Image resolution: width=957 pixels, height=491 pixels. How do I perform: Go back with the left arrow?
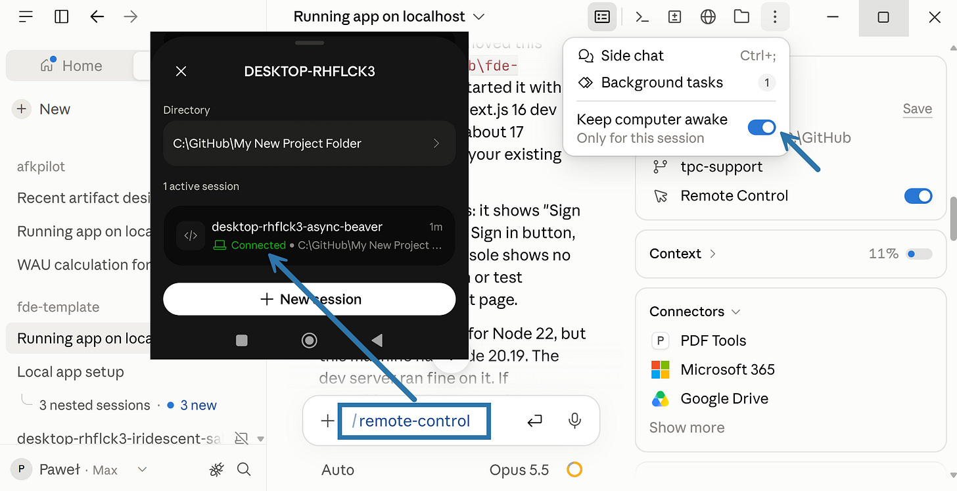point(97,17)
